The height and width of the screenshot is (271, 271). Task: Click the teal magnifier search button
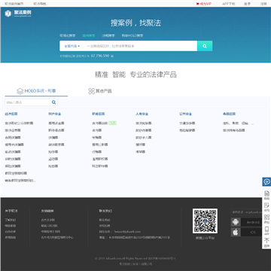205,46
